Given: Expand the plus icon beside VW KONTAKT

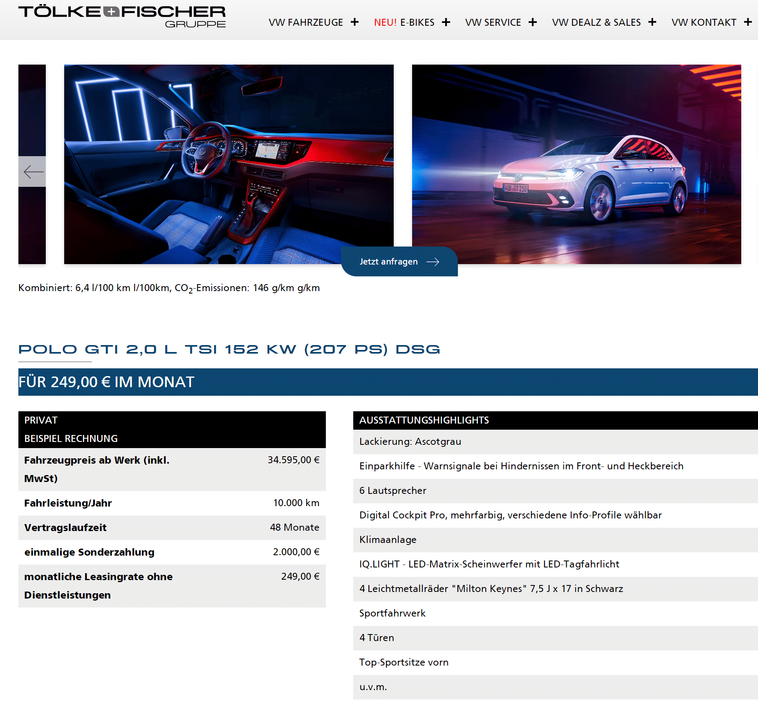Looking at the screenshot, I should point(748,22).
